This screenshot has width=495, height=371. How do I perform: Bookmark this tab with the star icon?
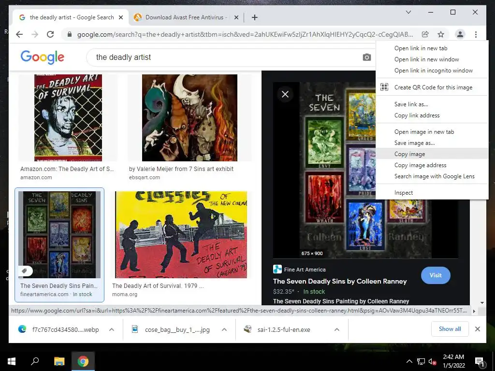pos(441,34)
